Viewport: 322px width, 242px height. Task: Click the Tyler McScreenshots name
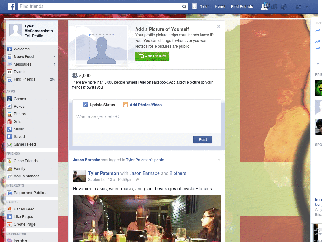point(38,28)
